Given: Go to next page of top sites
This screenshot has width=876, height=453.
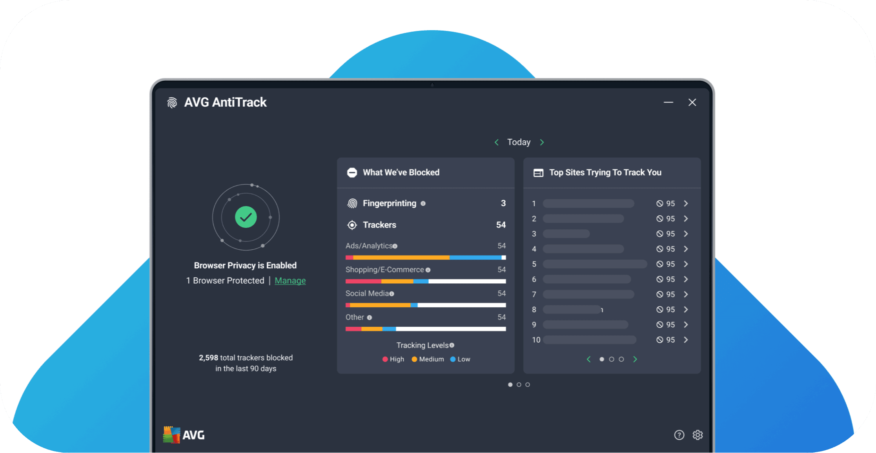Looking at the screenshot, I should point(635,359).
